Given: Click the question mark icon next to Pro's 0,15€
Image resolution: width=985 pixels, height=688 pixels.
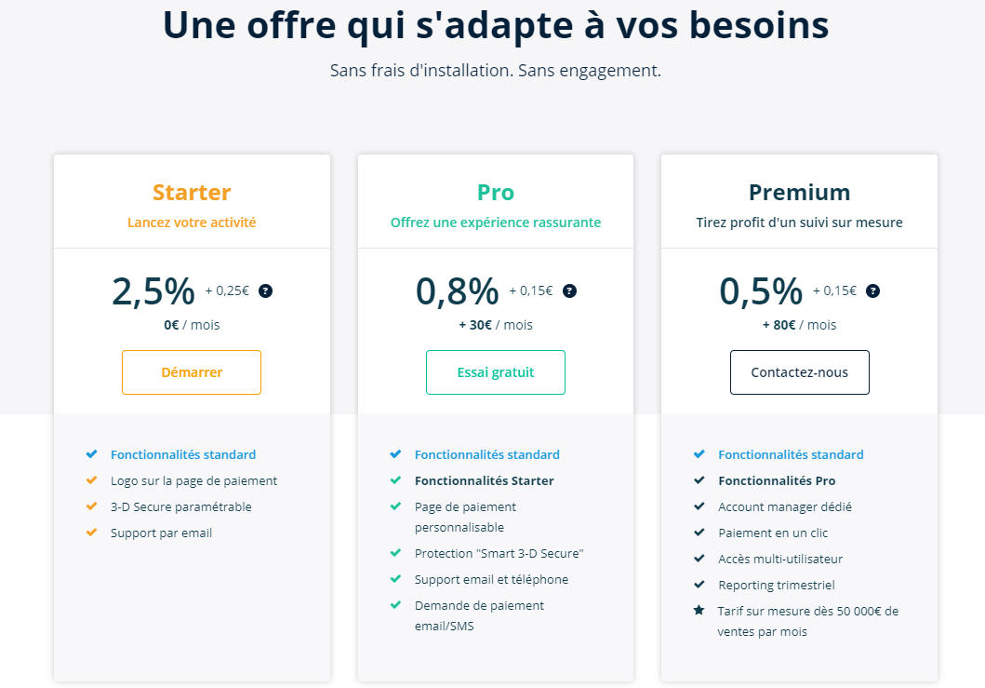Looking at the screenshot, I should [569, 290].
